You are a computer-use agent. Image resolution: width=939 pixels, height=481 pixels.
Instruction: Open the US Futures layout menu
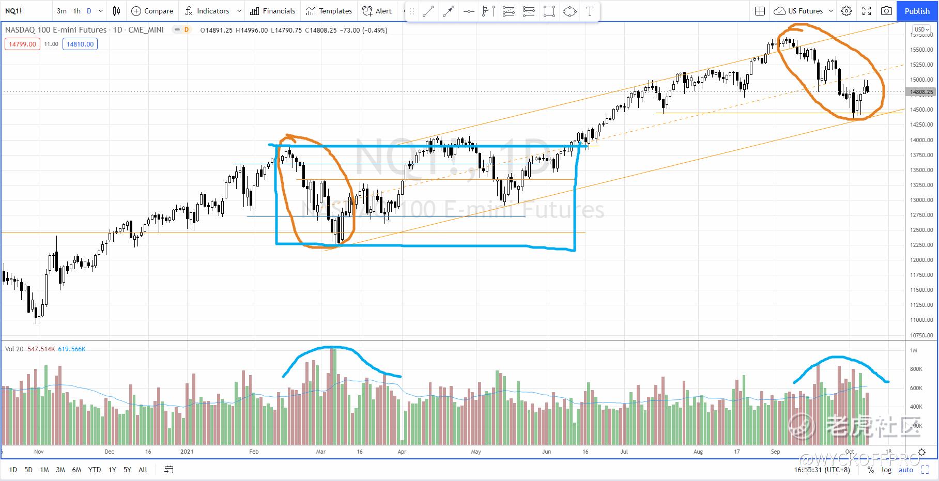804,11
